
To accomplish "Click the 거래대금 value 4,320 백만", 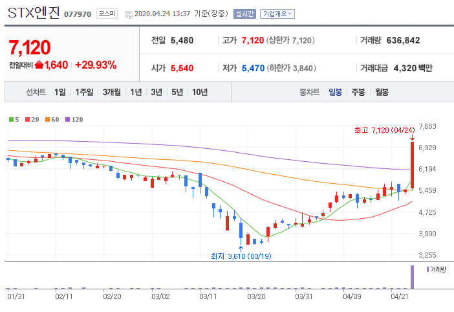I will [413, 68].
